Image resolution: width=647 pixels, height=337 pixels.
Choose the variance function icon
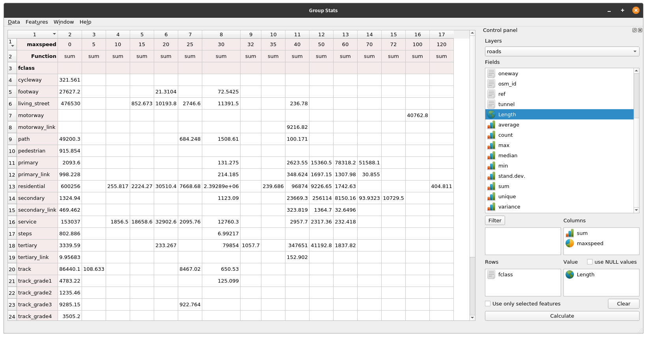coord(491,207)
